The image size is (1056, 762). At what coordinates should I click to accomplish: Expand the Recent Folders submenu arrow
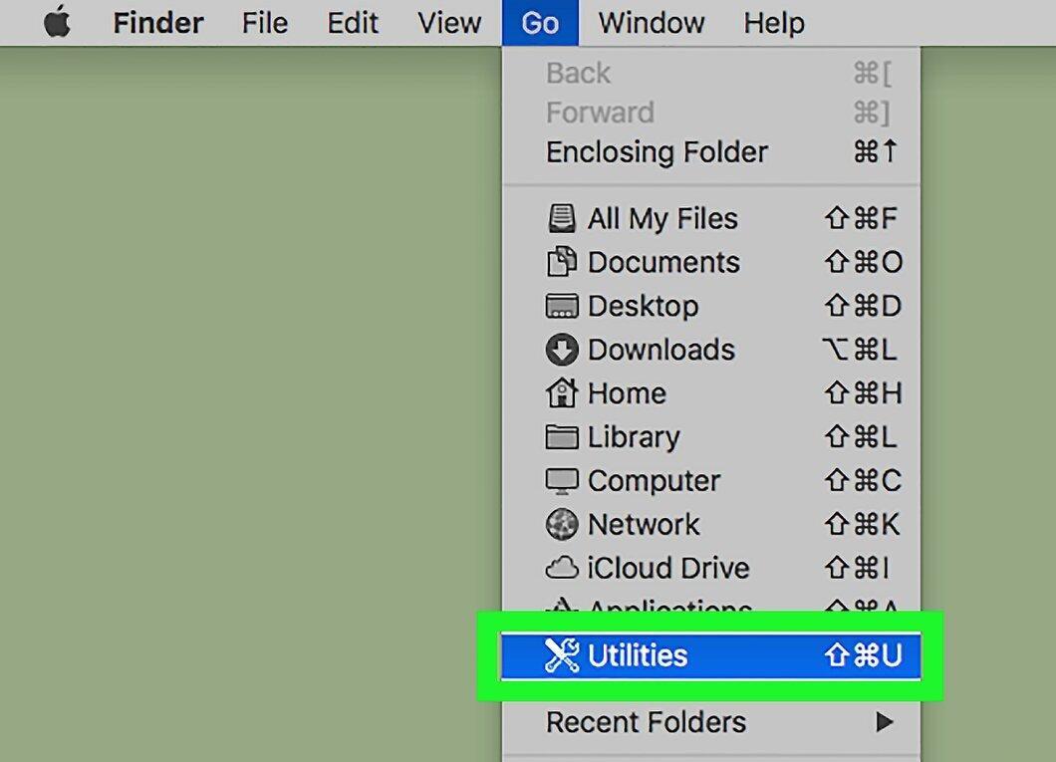[885, 722]
